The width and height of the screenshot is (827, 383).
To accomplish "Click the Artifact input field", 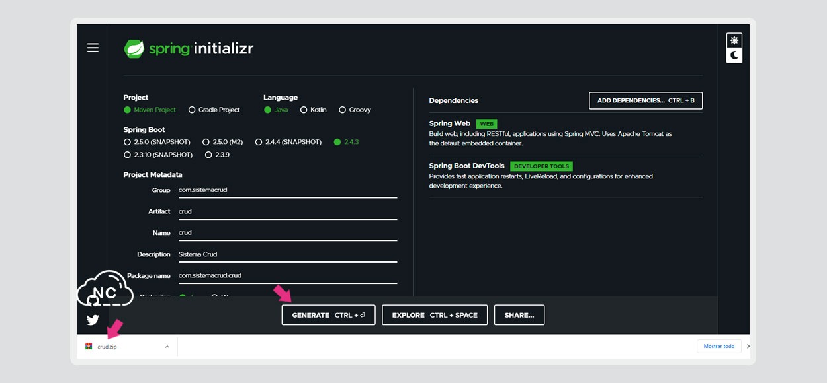I will pos(288,211).
